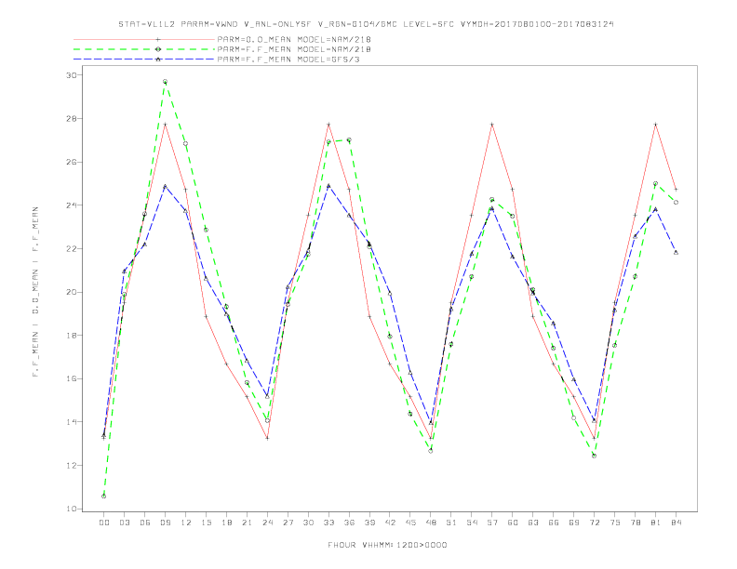Click x-axis forecast hour label 63
The width and height of the screenshot is (737, 569).
click(533, 523)
